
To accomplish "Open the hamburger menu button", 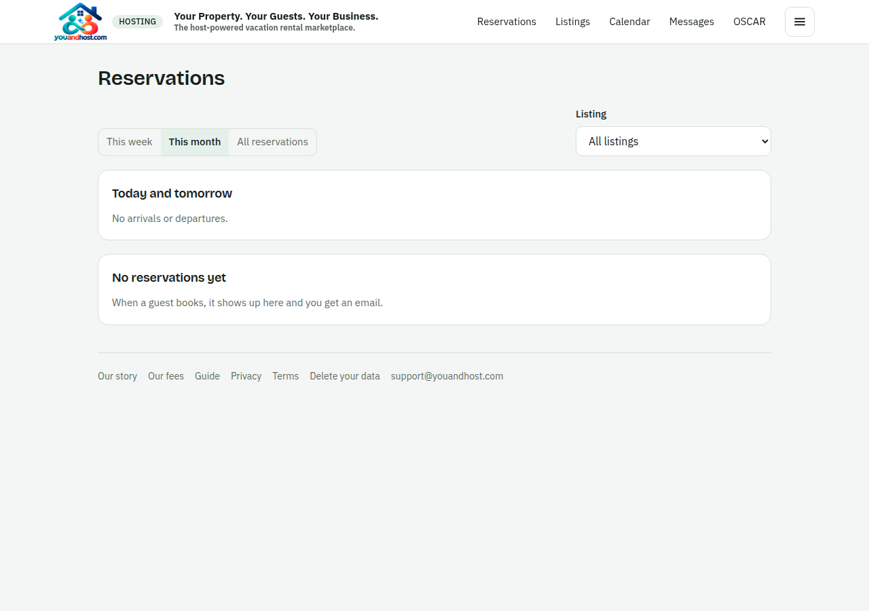I will (x=800, y=22).
